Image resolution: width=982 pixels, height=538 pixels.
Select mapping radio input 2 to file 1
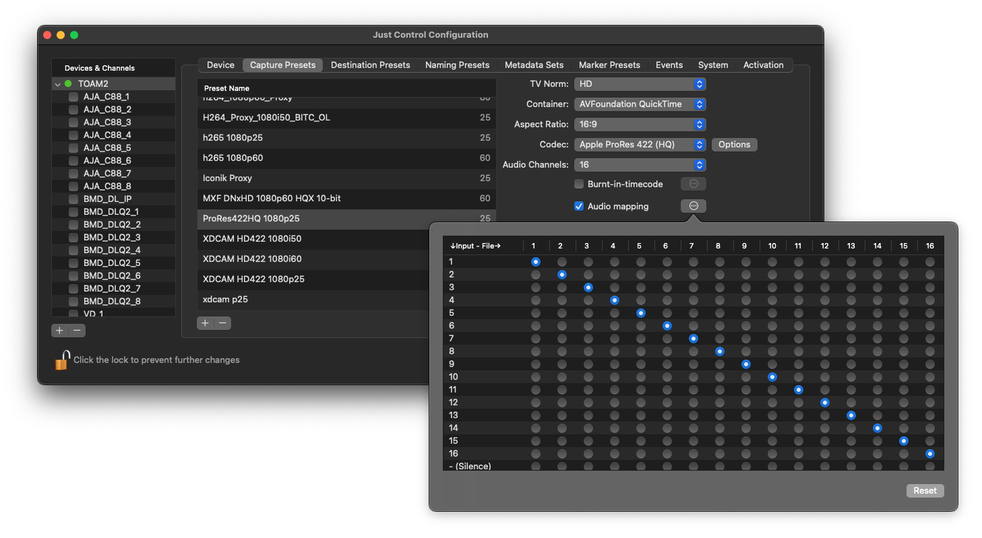coord(536,275)
